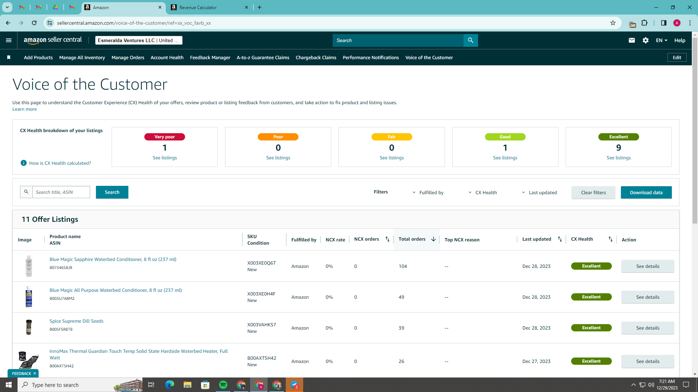Click Download data button
Image resolution: width=698 pixels, height=392 pixels.
coord(646,192)
